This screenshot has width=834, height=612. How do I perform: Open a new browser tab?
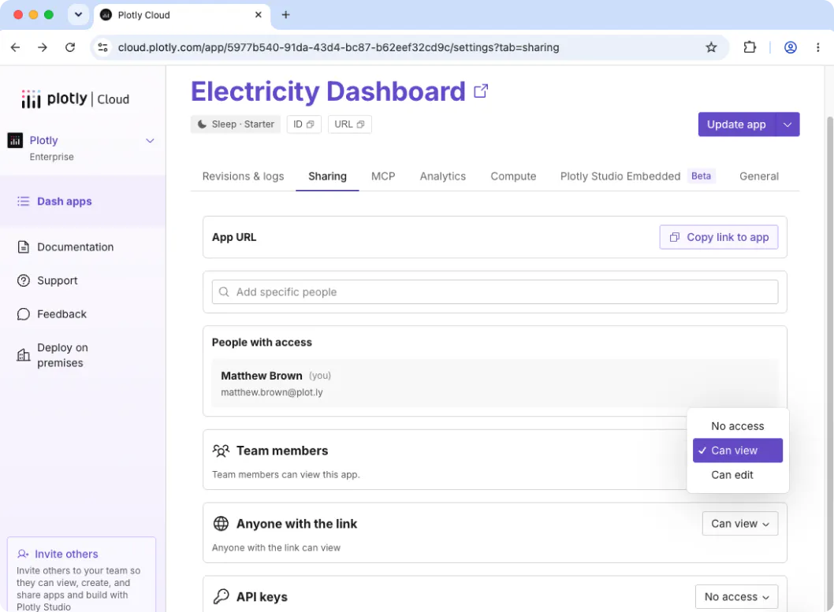click(285, 15)
